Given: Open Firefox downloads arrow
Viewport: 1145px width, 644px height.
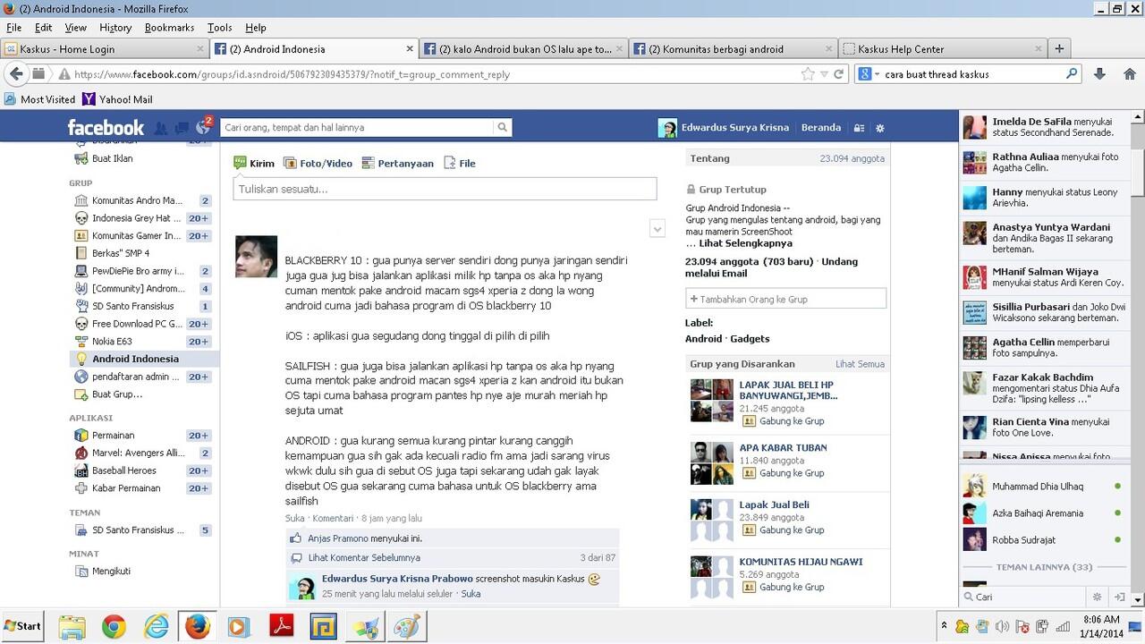Looking at the screenshot, I should (1100, 74).
